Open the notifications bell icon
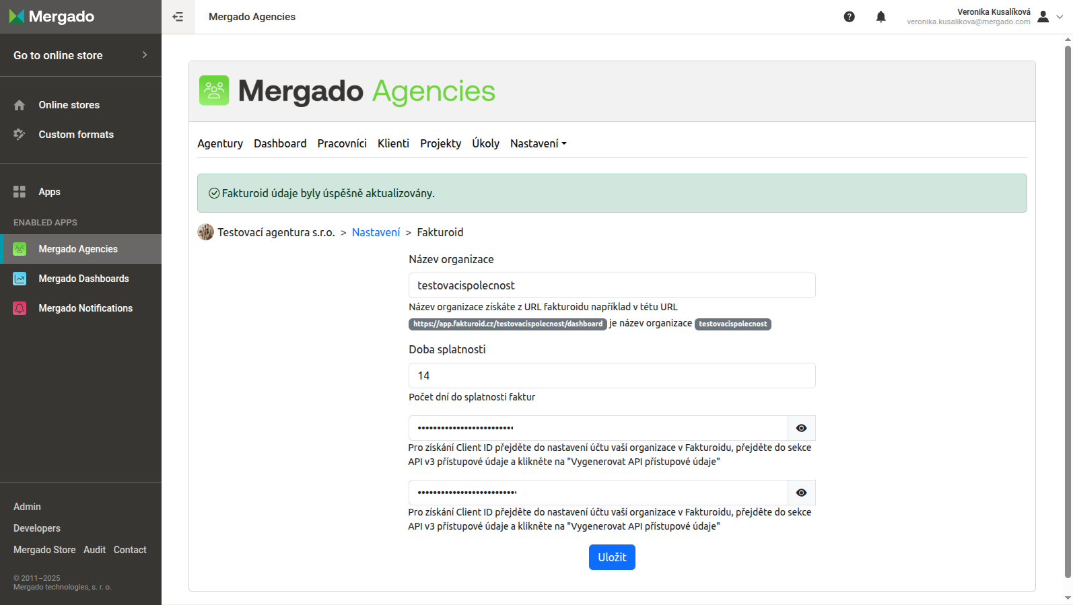The height and width of the screenshot is (605, 1073). (880, 17)
